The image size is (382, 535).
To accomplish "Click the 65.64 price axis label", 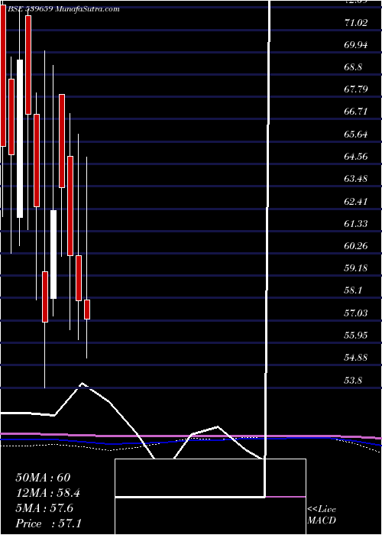I will pyautogui.click(x=356, y=135).
